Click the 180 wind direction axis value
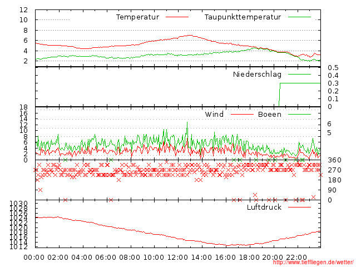This screenshot has width=356, height=267. point(334,180)
